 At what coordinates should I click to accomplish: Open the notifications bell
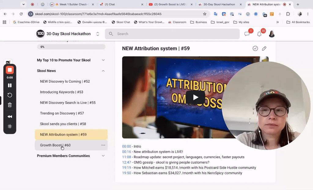coord(259,34)
